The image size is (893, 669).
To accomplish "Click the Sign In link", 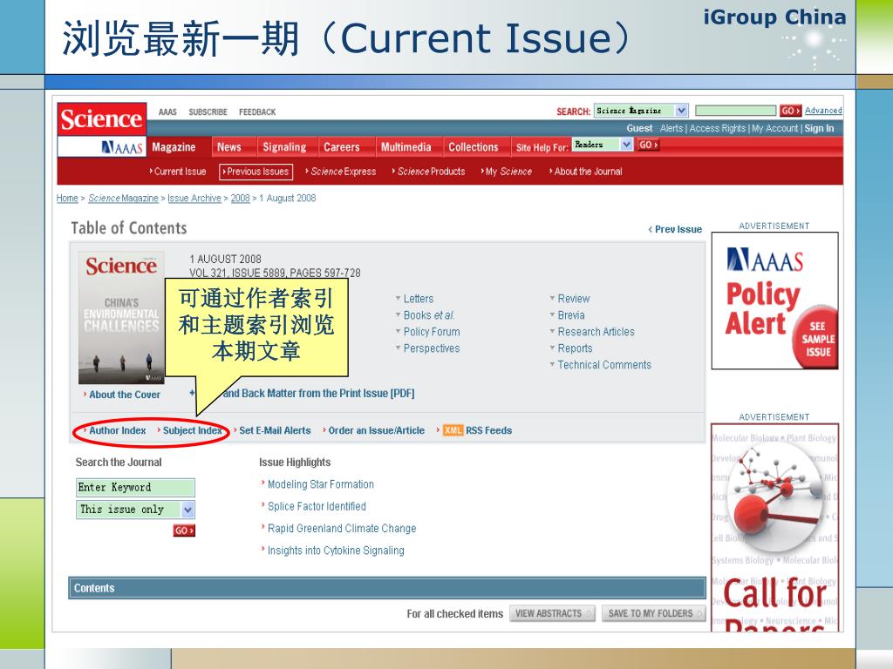I will (x=819, y=129).
